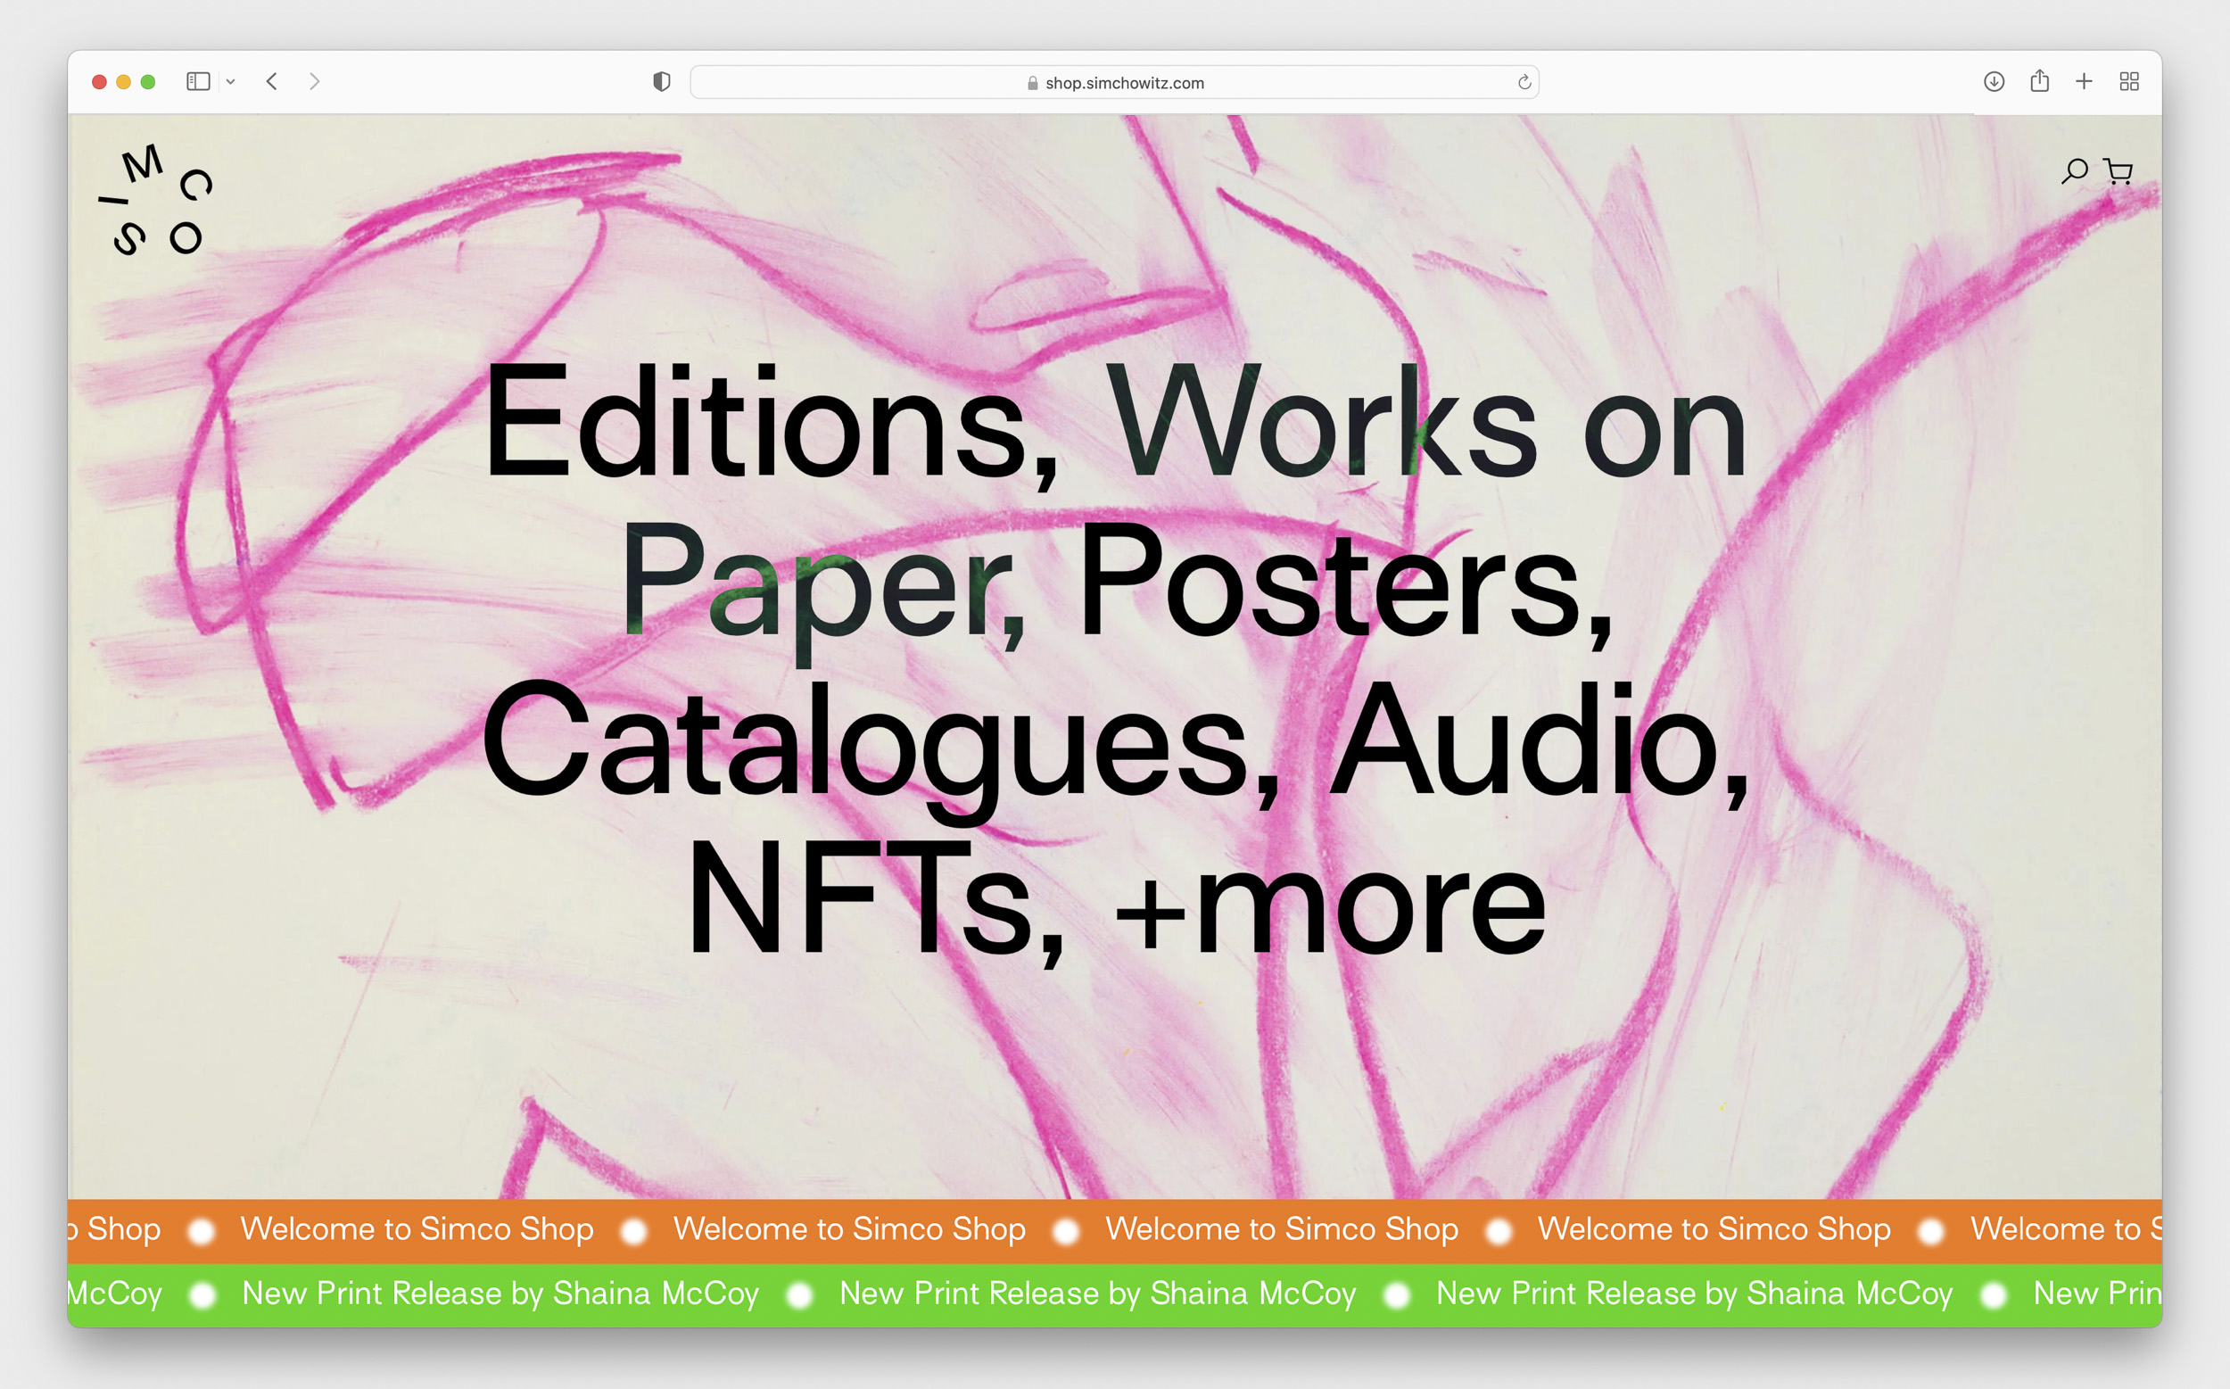Click the Share icon in toolbar
The image size is (2230, 1389).
(x=2039, y=82)
